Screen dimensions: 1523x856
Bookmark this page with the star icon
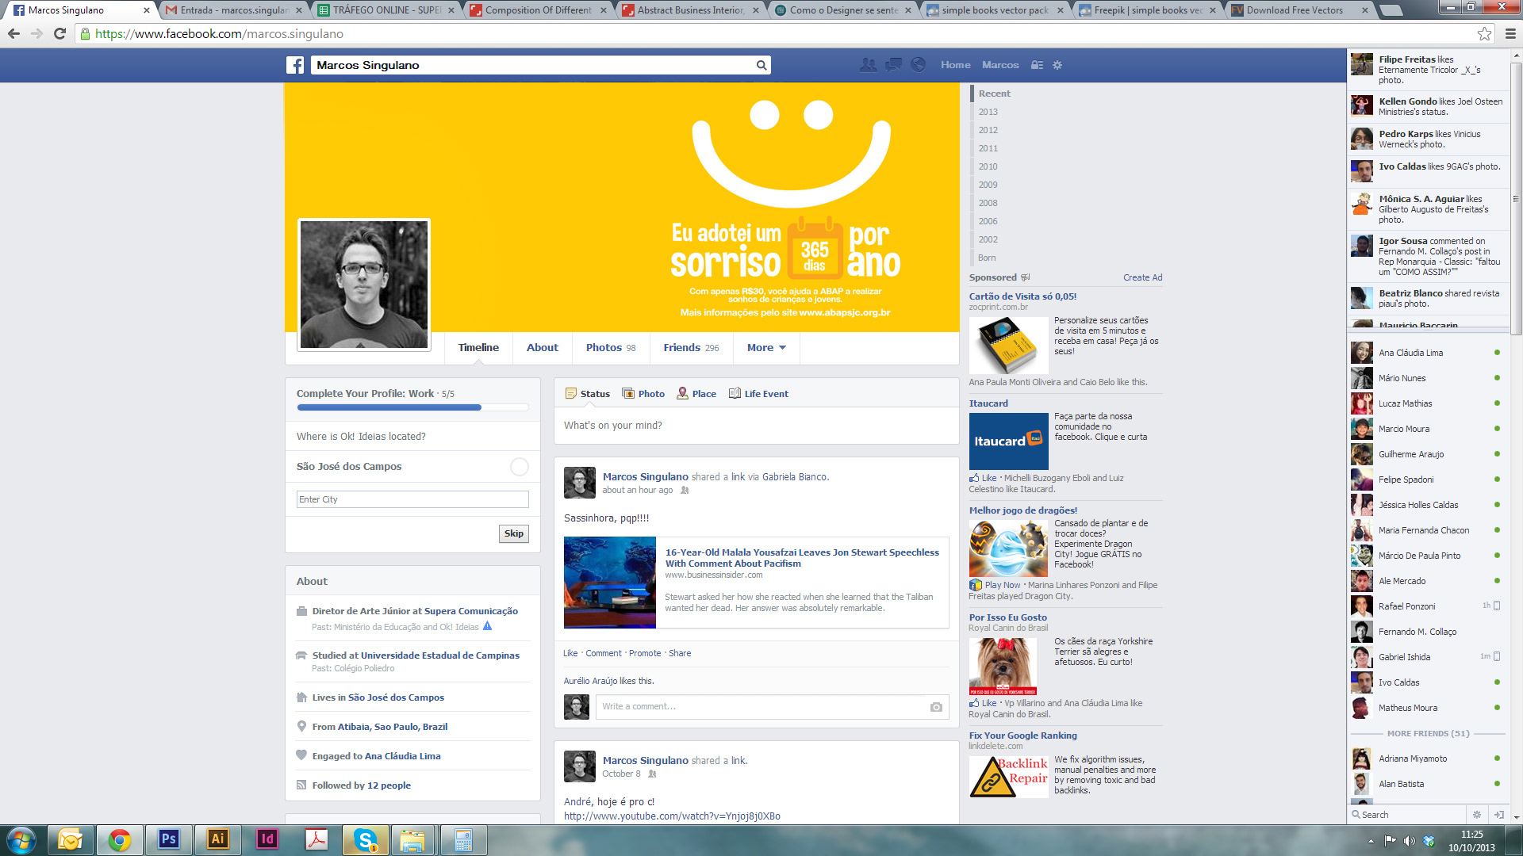[1484, 33]
